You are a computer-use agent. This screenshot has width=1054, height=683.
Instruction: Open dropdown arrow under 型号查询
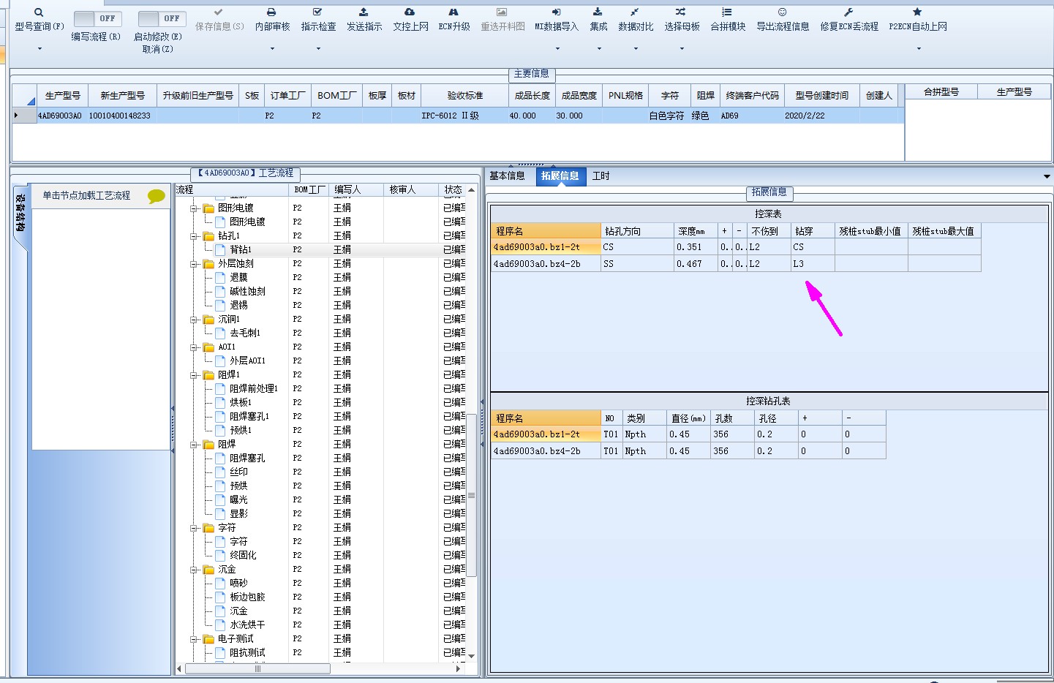click(x=39, y=49)
